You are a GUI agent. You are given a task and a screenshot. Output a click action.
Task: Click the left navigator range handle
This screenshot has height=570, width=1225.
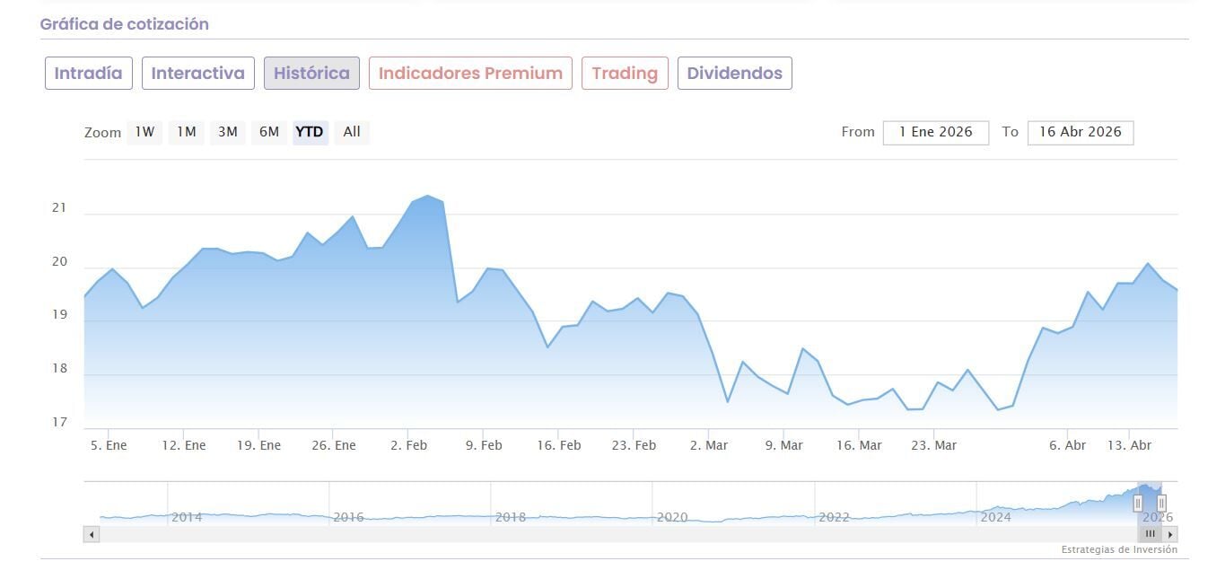click(1138, 503)
